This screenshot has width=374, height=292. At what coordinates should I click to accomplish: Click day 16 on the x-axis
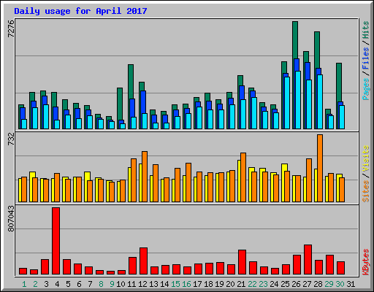click(x=186, y=284)
